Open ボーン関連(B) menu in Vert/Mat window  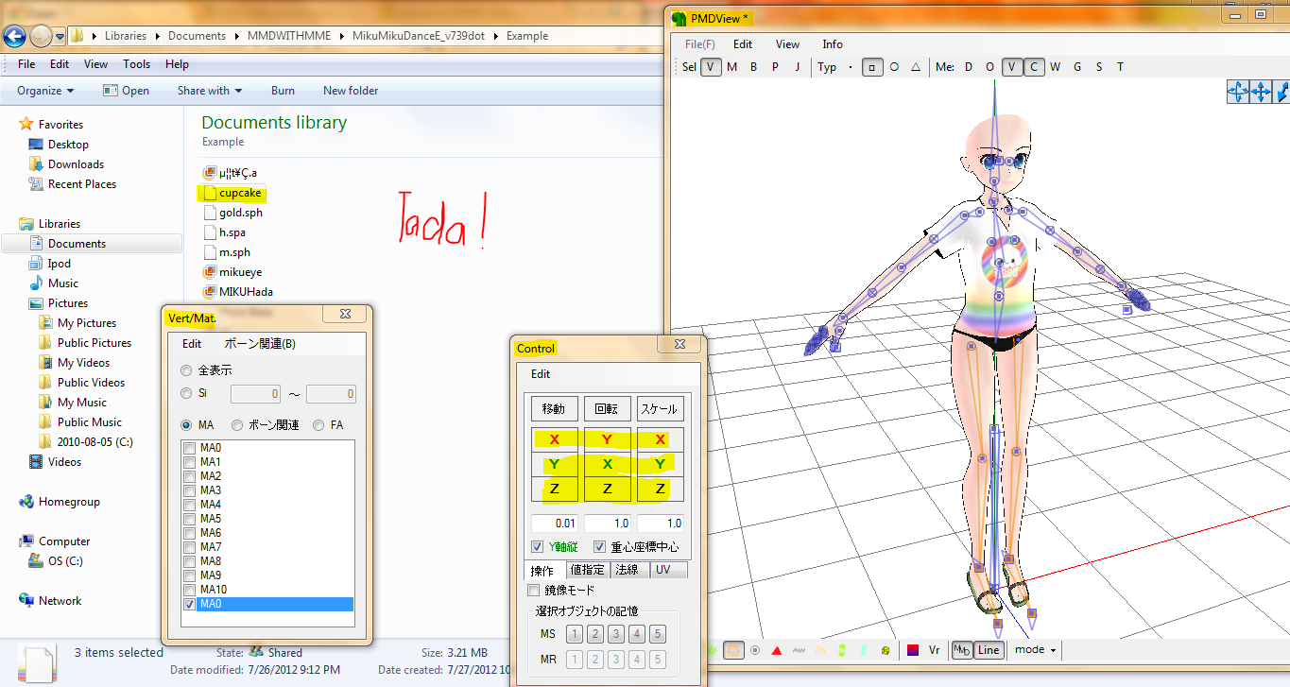click(260, 344)
